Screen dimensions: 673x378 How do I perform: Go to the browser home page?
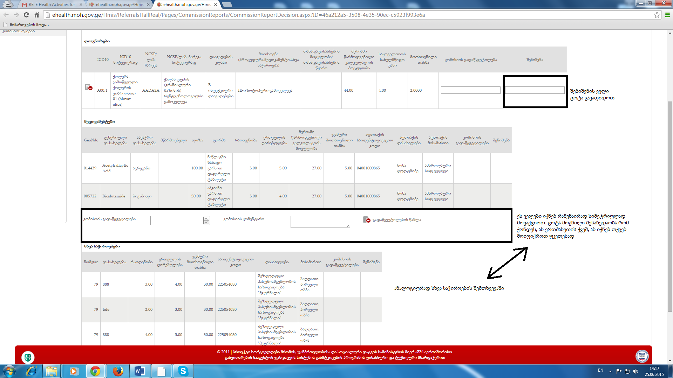[x=36, y=15]
